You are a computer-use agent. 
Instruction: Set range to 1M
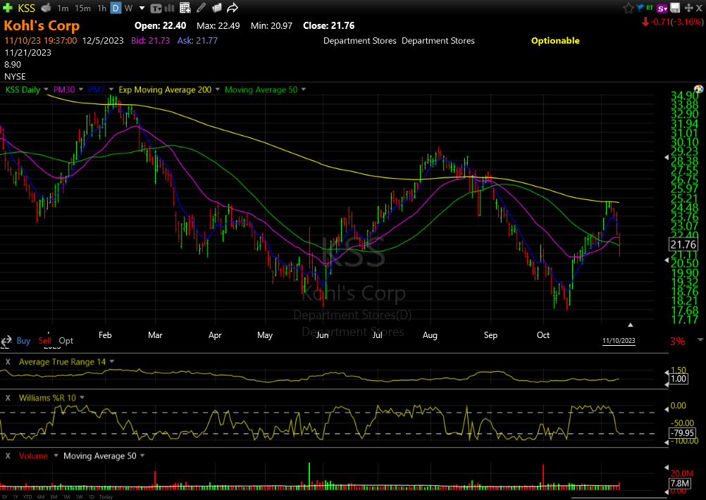click(x=66, y=497)
